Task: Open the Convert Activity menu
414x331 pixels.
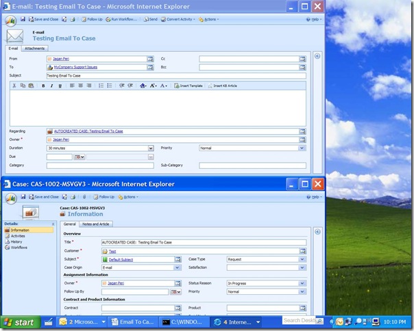Action: 178,19
